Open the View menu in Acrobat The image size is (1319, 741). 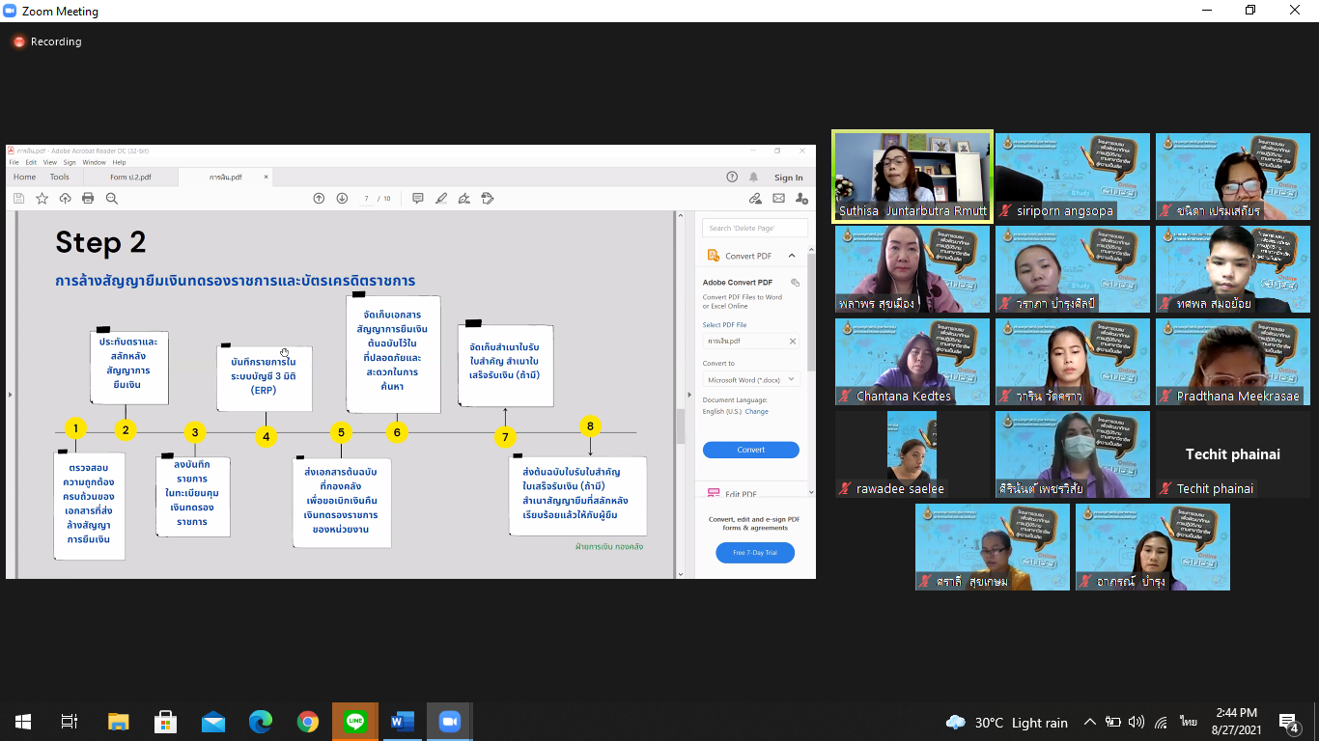(49, 162)
